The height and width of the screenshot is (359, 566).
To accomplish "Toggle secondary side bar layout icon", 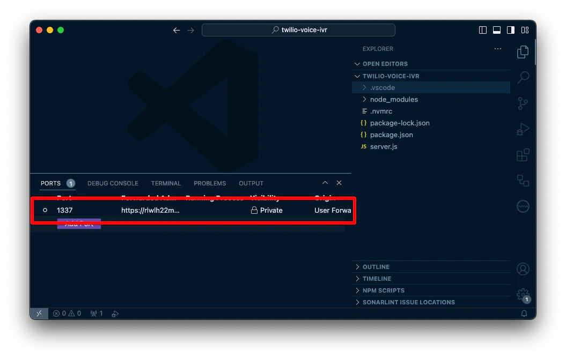I will click(x=510, y=30).
